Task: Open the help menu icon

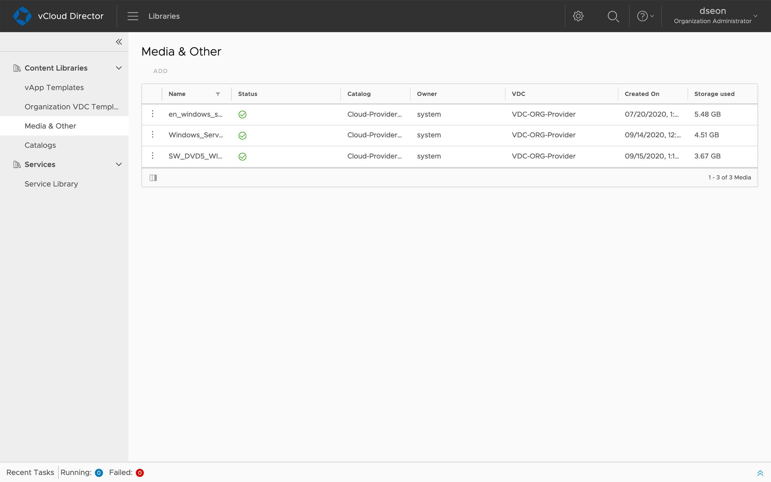Action: tap(642, 16)
